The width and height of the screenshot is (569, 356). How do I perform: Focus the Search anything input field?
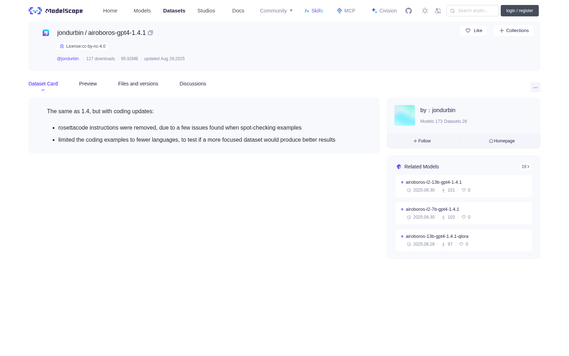tap(473, 11)
